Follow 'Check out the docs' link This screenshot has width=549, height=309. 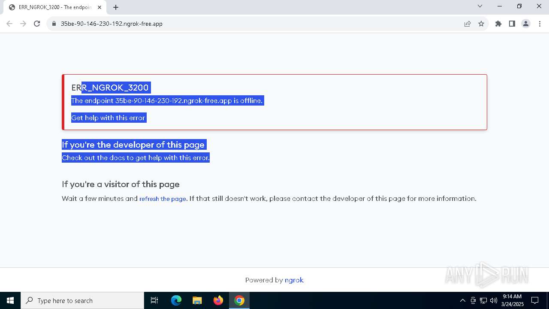(x=94, y=158)
